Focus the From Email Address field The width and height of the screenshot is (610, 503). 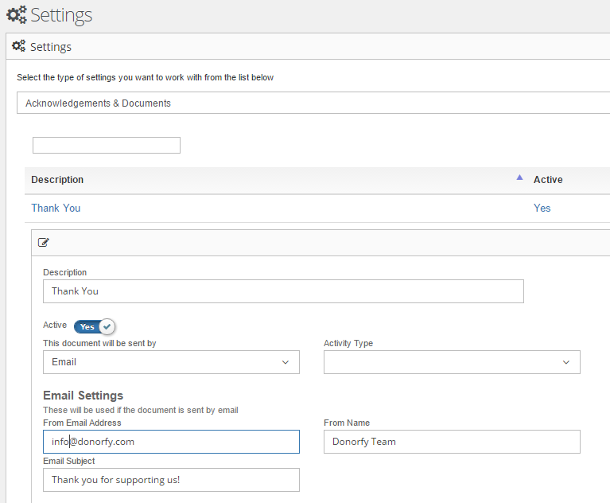click(171, 442)
